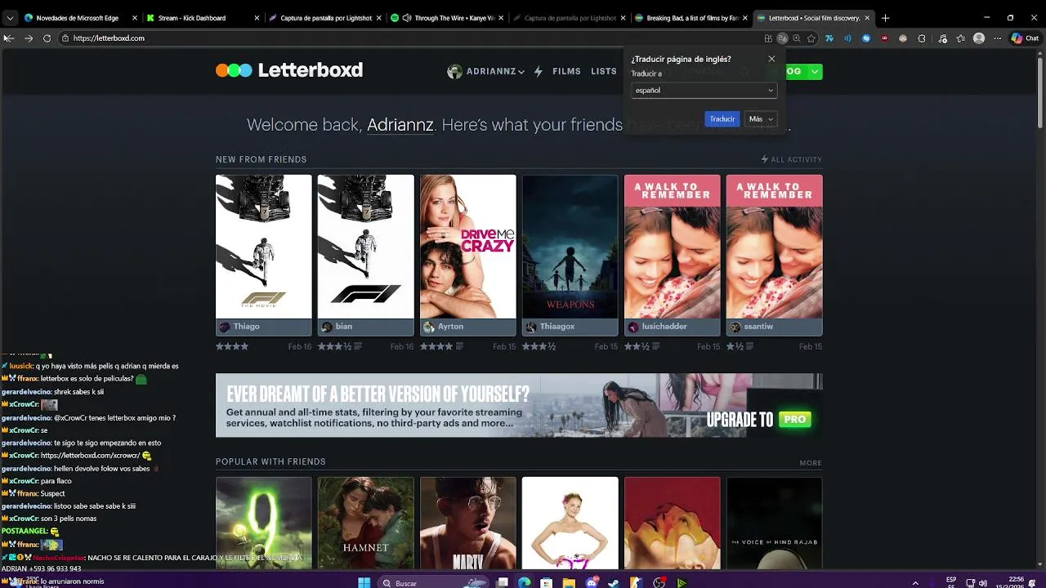Viewport: 1046px width, 588px height.
Task: Open the split screen icon in address bar
Action: [768, 38]
